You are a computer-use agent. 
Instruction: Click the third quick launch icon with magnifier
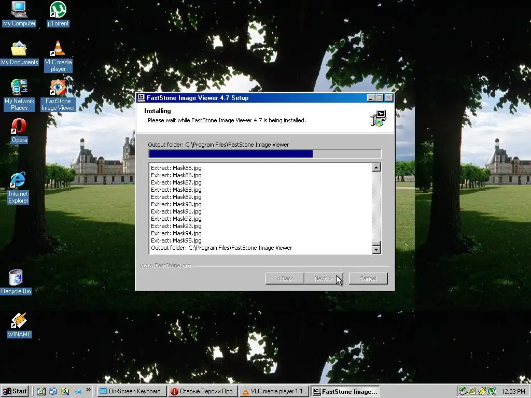(65, 391)
